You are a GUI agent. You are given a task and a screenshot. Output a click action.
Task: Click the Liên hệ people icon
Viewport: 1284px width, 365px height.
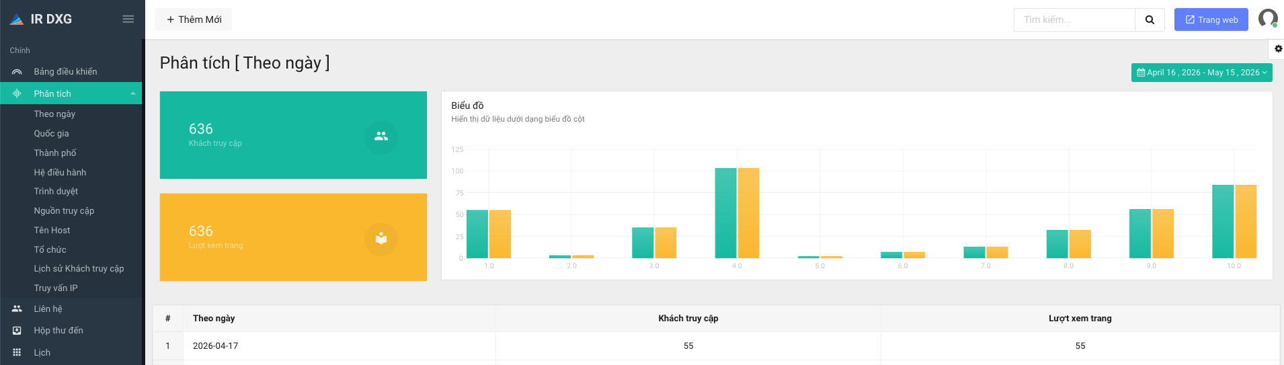pyautogui.click(x=17, y=309)
